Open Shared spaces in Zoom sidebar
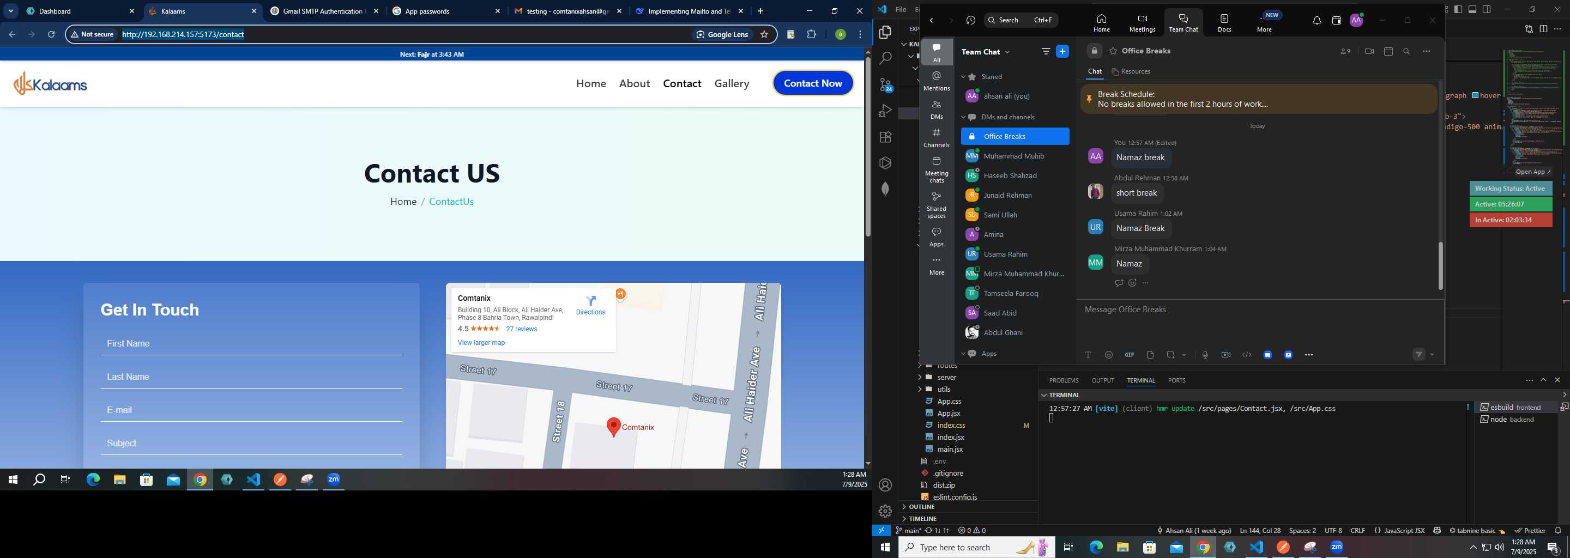This screenshot has height=558, width=1570. (936, 205)
